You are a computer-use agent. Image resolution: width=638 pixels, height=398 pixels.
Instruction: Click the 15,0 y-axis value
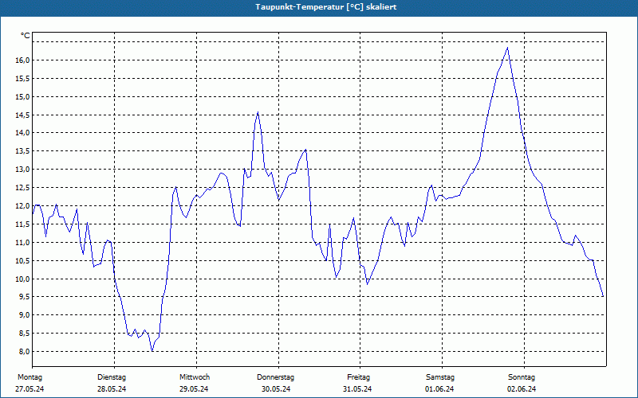pos(22,96)
